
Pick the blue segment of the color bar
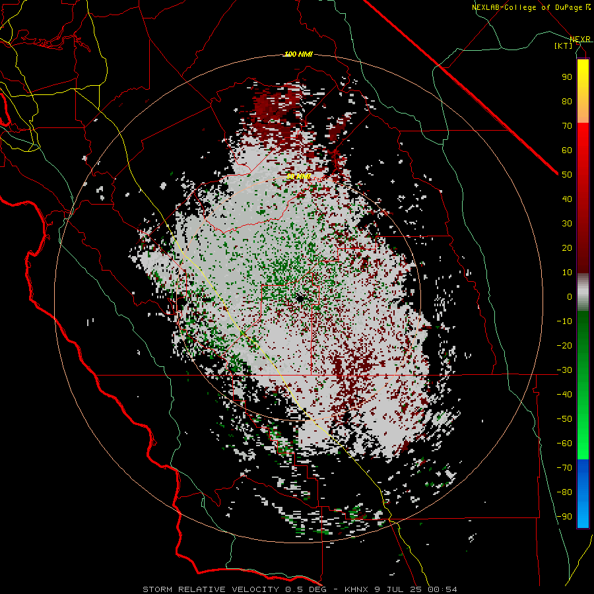click(x=583, y=493)
